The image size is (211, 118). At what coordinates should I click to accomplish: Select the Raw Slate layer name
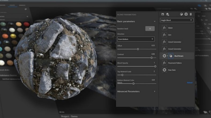pos(172,70)
